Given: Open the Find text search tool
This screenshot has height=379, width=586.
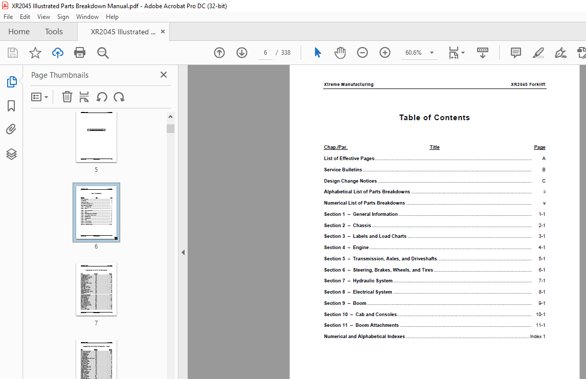Looking at the screenshot, I should (x=103, y=53).
